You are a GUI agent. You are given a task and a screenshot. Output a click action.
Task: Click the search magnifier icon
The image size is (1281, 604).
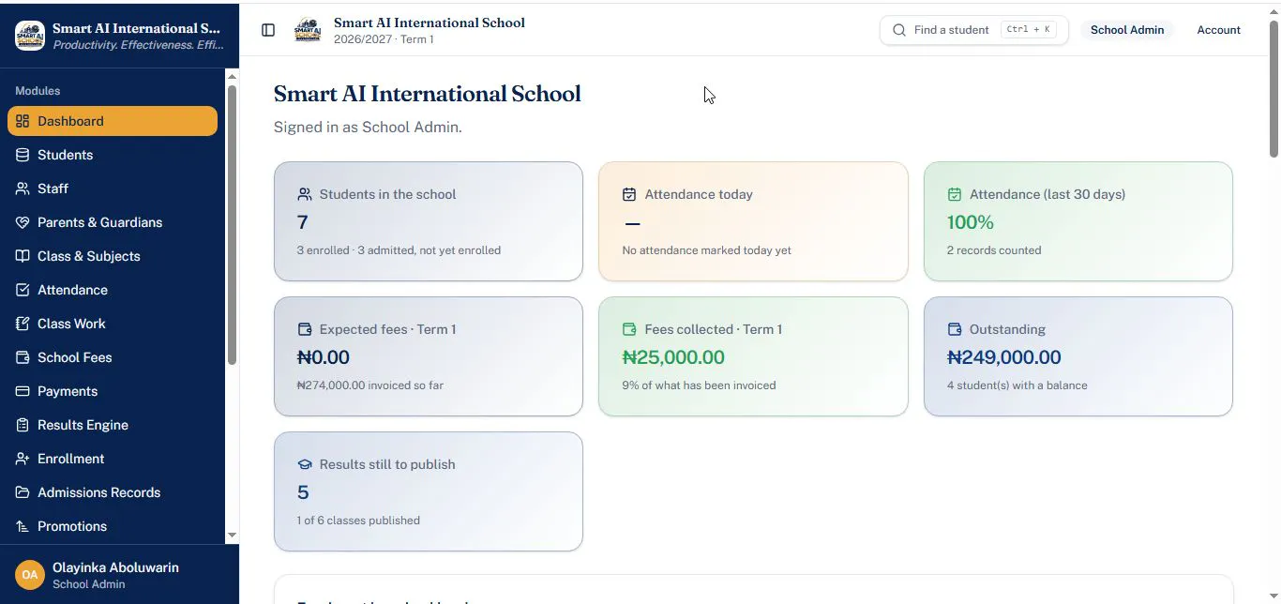tap(899, 30)
